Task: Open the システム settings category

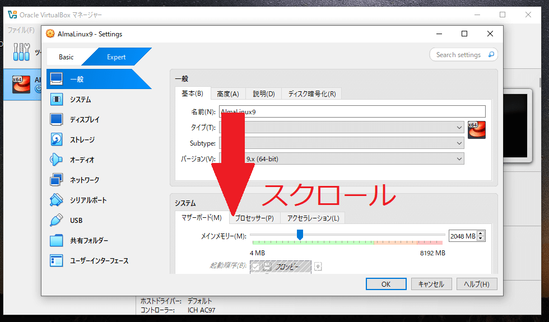Action: [80, 100]
